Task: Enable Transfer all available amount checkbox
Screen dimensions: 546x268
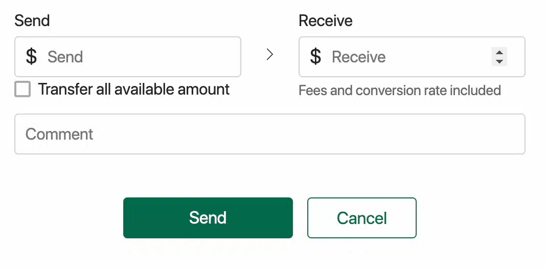Action: (x=22, y=89)
